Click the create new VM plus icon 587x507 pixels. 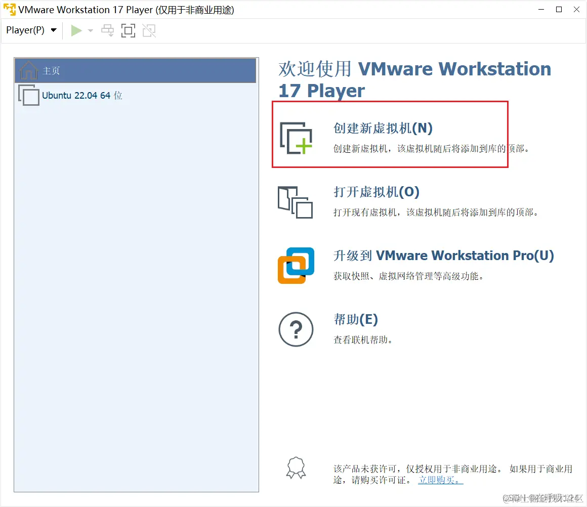click(x=296, y=138)
